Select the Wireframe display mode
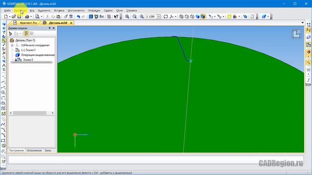The image size is (312, 175). coord(181,17)
